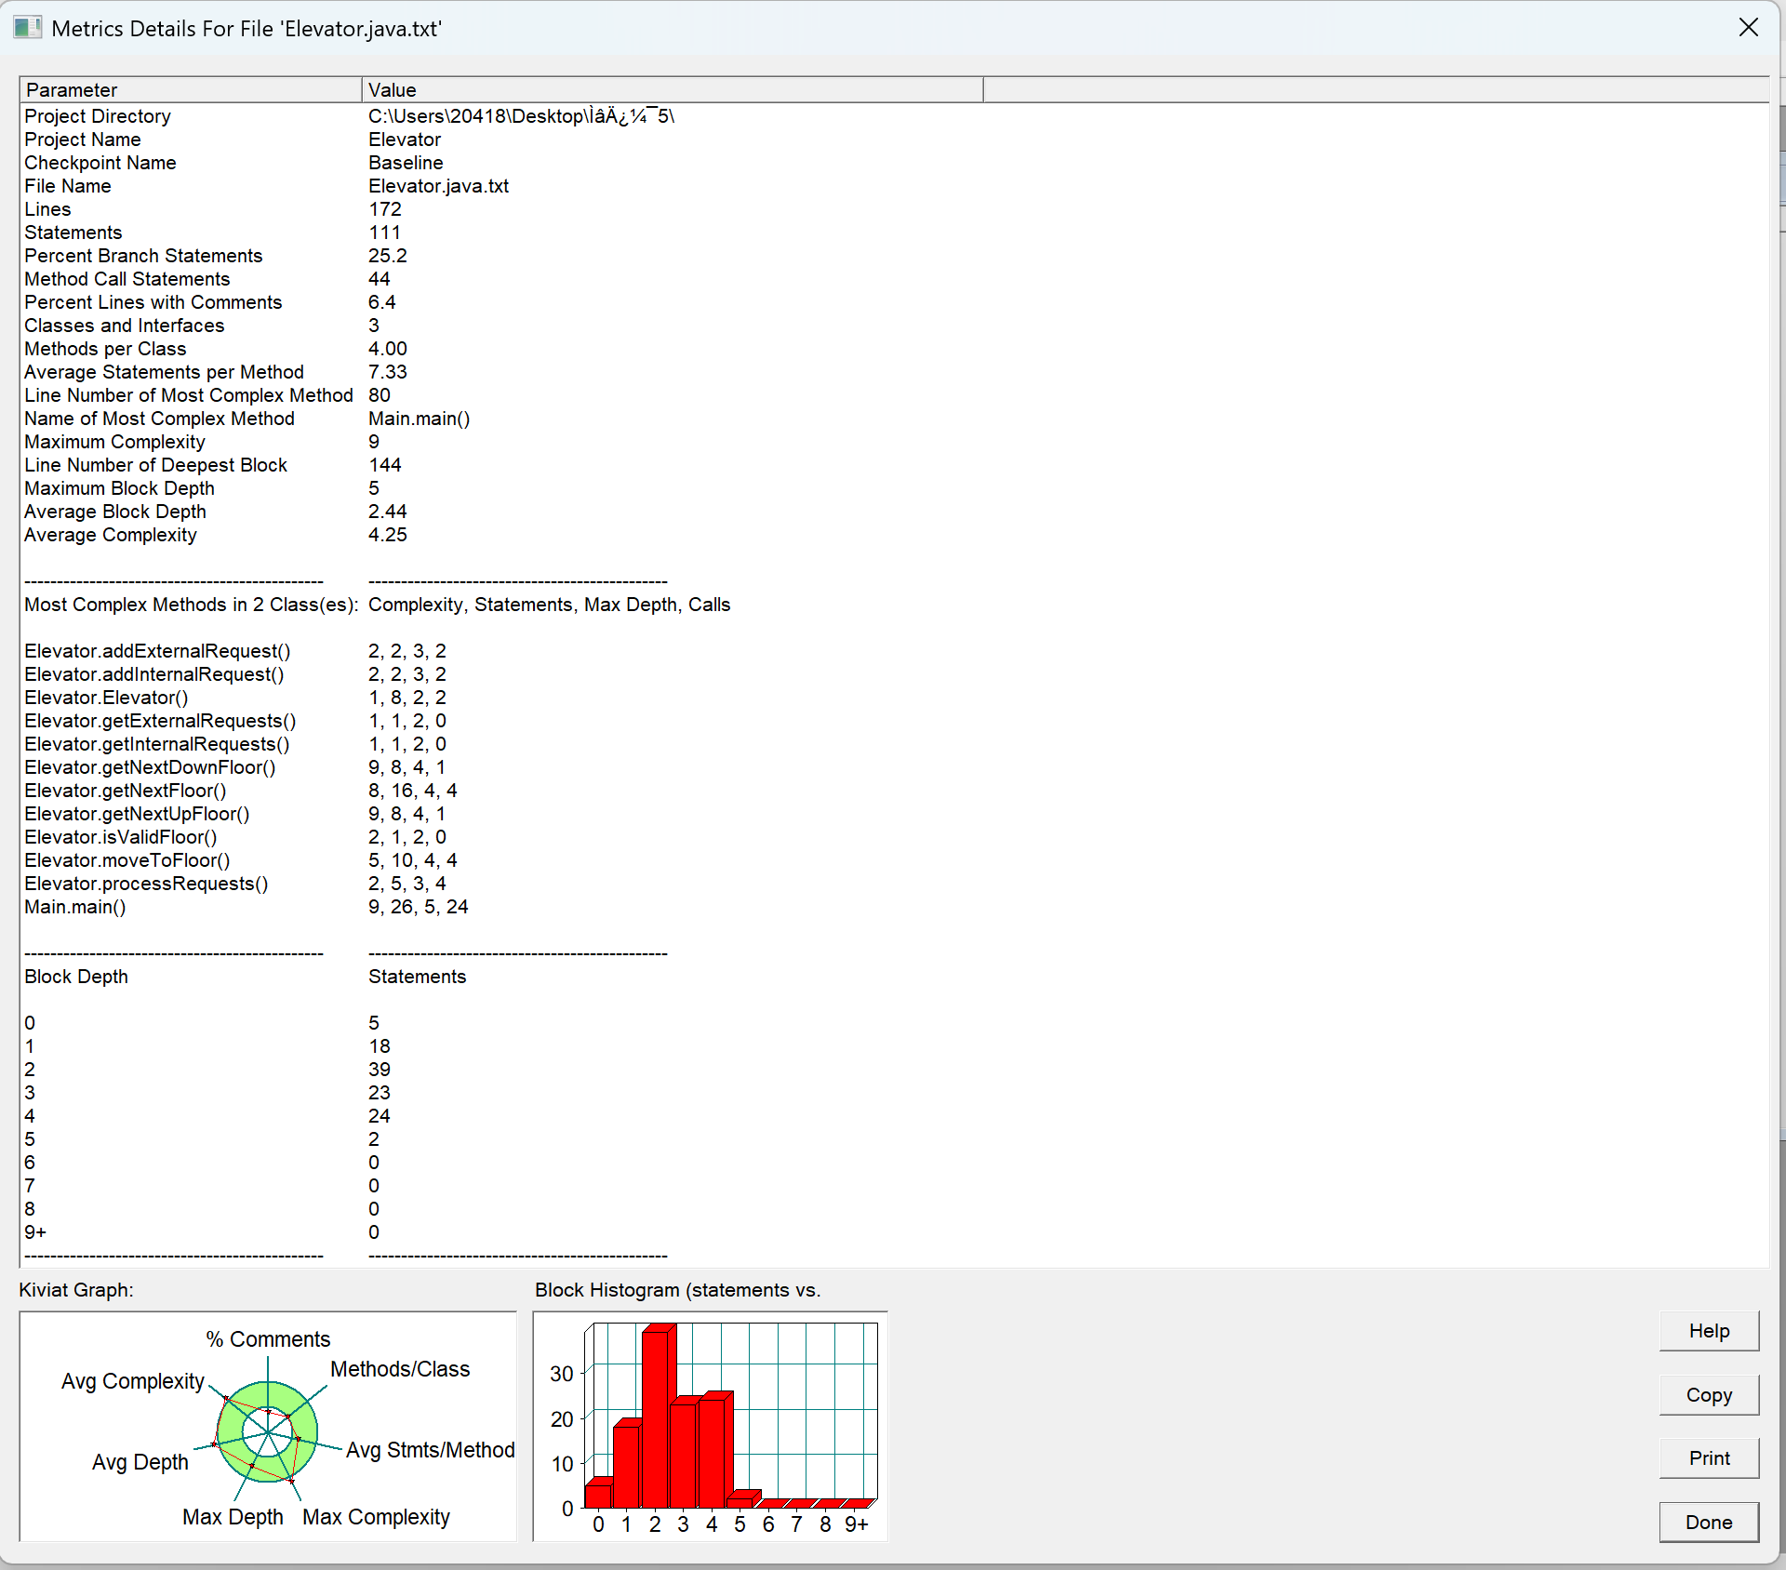Image resolution: width=1786 pixels, height=1570 pixels.
Task: Select the Elevator.processRequests() row
Action: click(x=146, y=884)
